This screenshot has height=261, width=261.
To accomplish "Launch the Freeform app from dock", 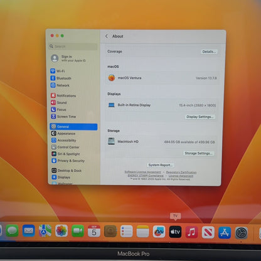I will click(159, 232).
